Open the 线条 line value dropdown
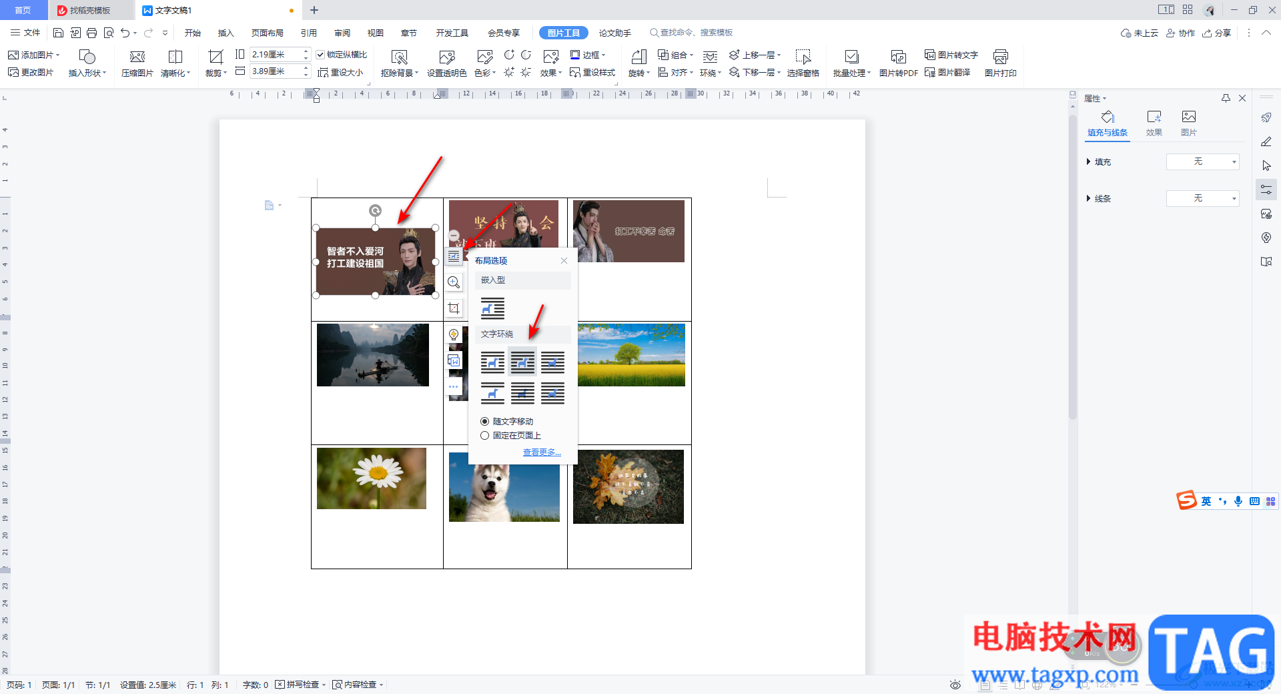 [1202, 198]
